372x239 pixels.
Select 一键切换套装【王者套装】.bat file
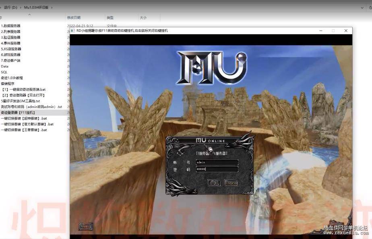pos(24,130)
